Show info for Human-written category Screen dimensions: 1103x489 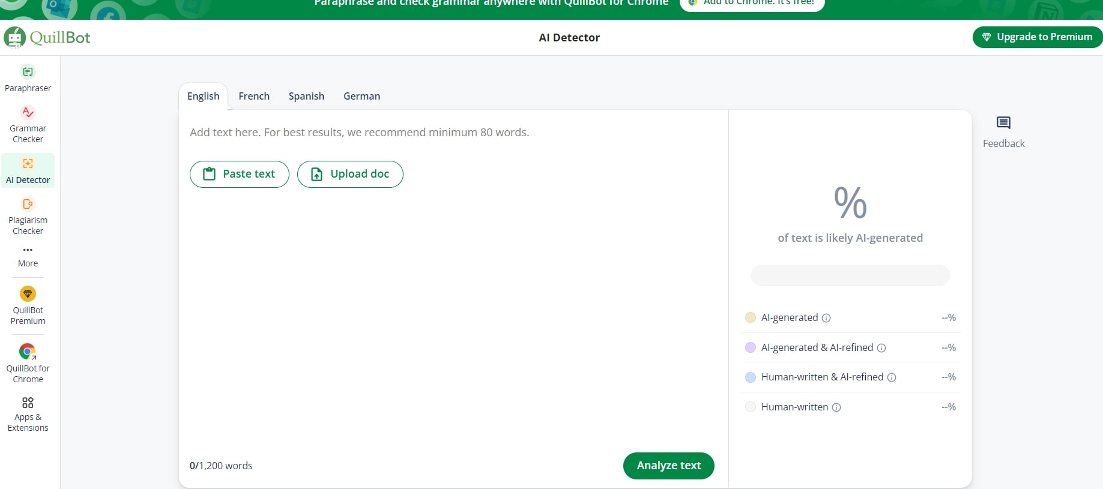[836, 407]
